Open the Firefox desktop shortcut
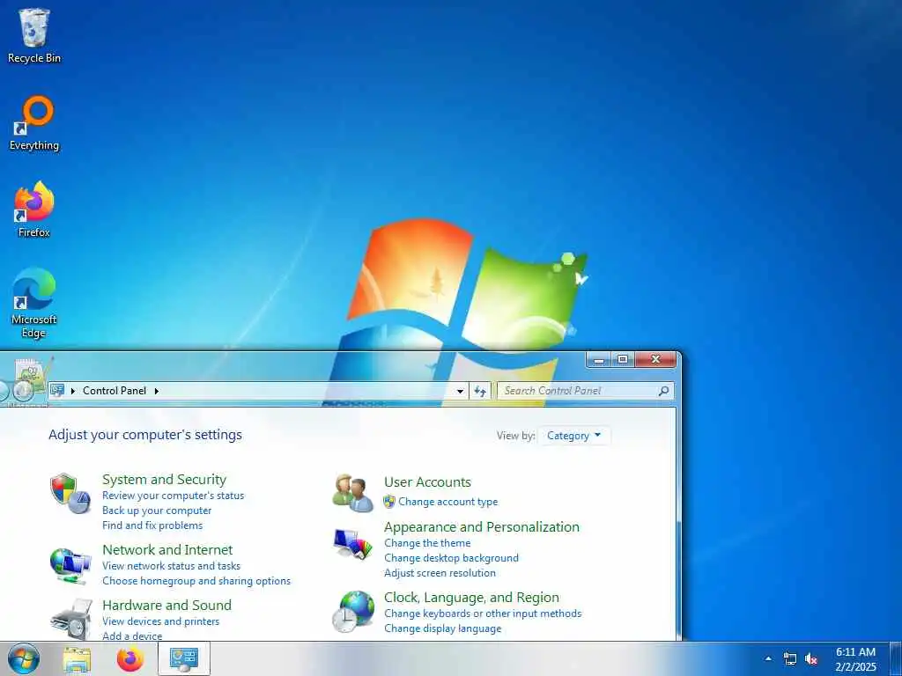This screenshot has width=902, height=676. coord(34,209)
